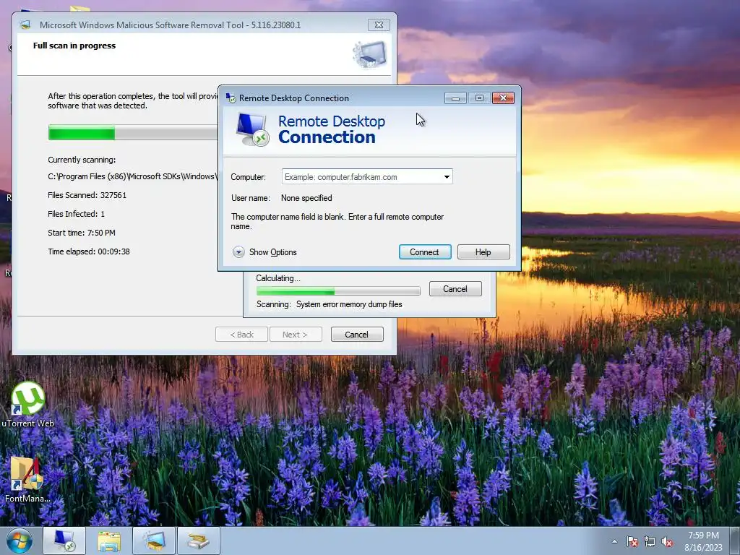
Task: Open the Windows Start menu
Action: point(20,541)
